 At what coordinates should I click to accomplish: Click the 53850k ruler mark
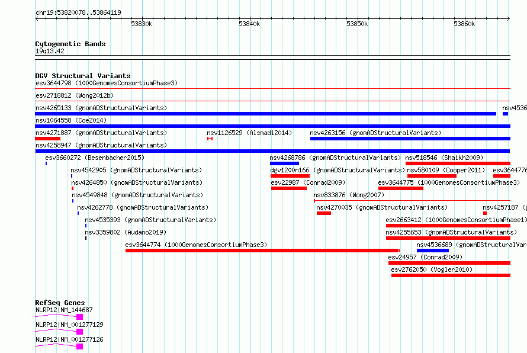[x=357, y=24]
